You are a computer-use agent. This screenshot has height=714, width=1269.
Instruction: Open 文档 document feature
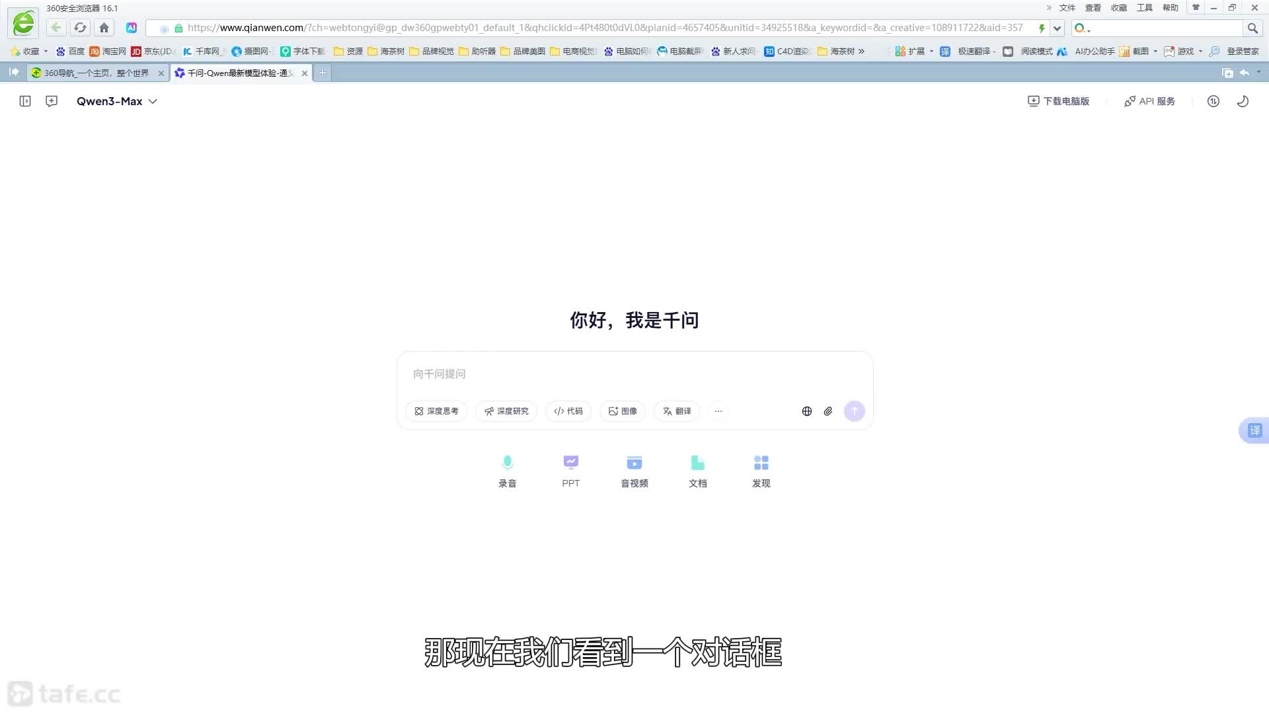click(698, 471)
